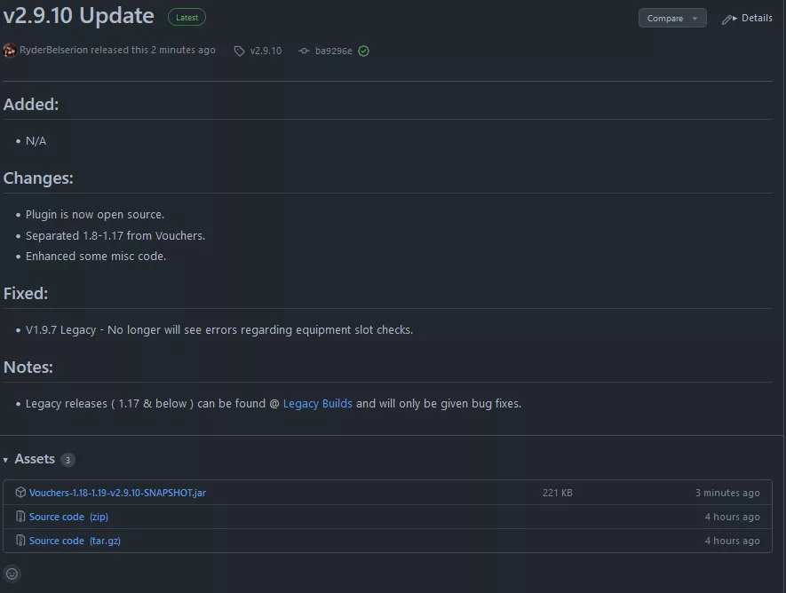Open the smiley emoji reaction picker
The image size is (786, 593).
coord(12,573)
